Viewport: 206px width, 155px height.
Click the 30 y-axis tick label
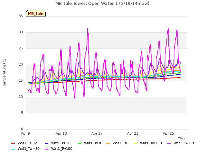pyautogui.click(x=21, y=32)
